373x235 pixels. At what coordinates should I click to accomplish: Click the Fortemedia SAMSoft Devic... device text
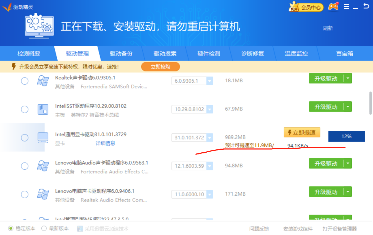[x=114, y=87]
